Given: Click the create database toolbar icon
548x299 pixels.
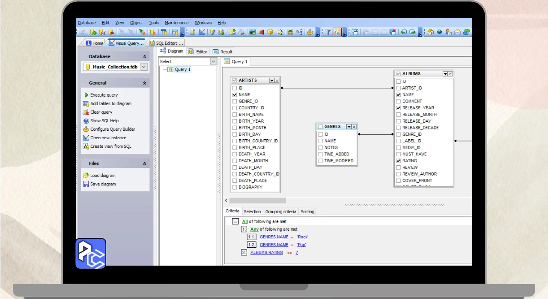Looking at the screenshot, I should click(93, 32).
